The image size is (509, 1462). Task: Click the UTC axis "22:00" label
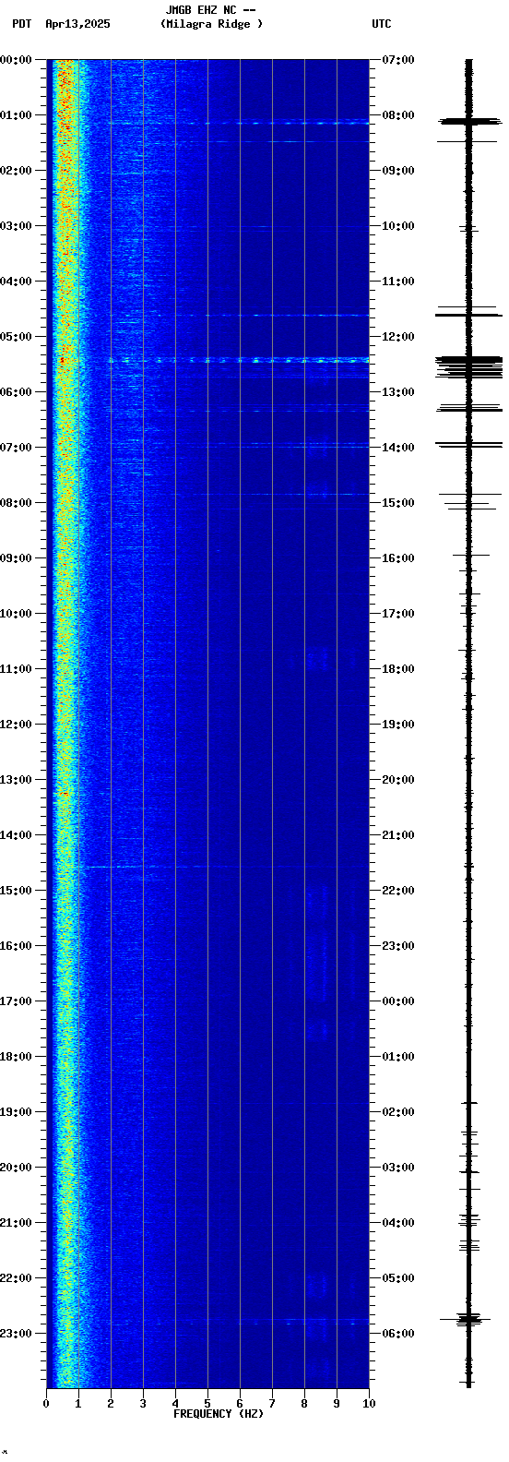click(x=398, y=891)
